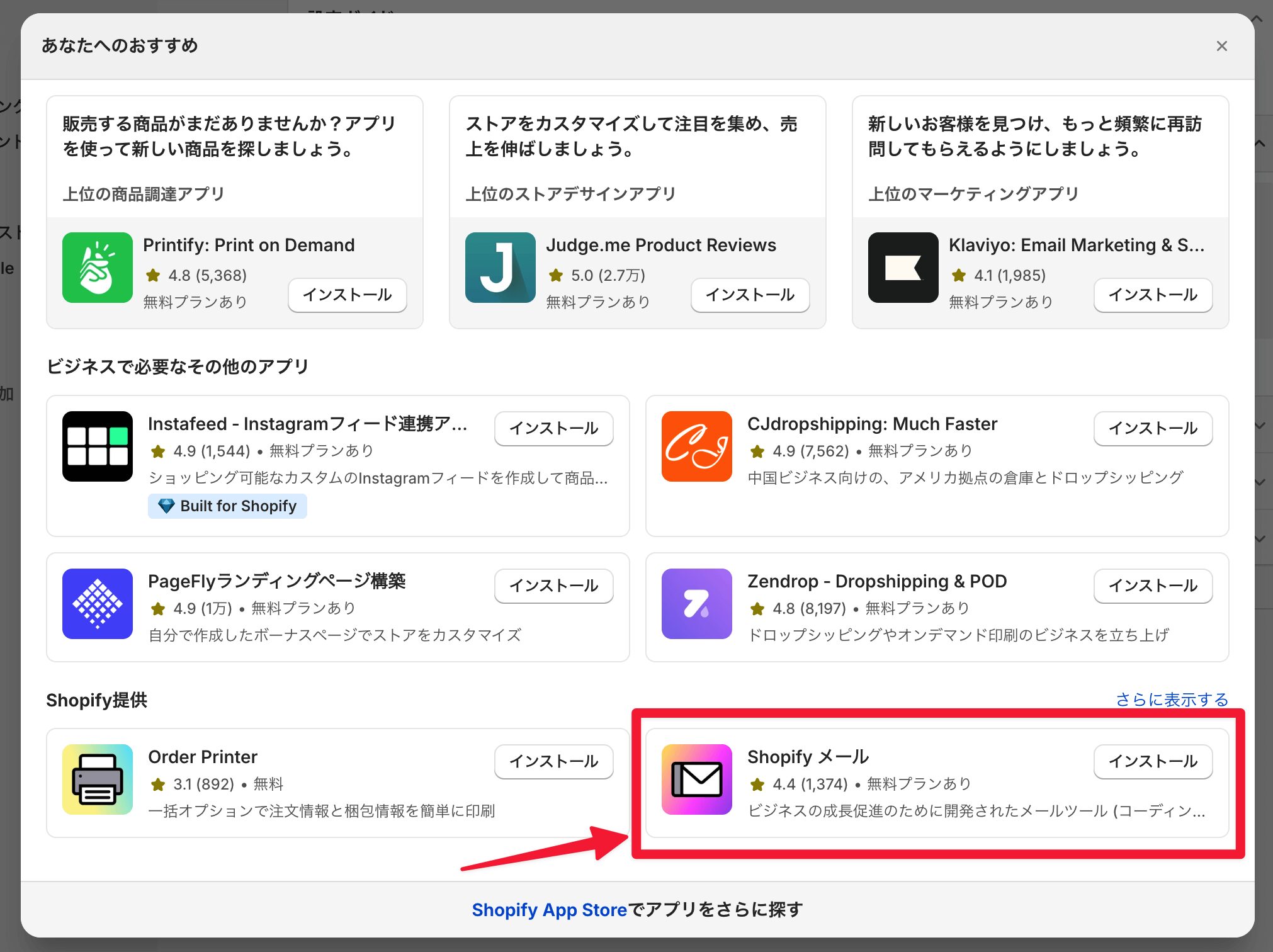Click the Judge.me J logo icon
The width and height of the screenshot is (1273, 952).
click(x=501, y=268)
